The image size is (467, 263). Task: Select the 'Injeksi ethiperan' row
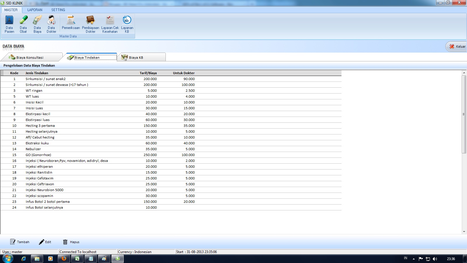point(171,167)
